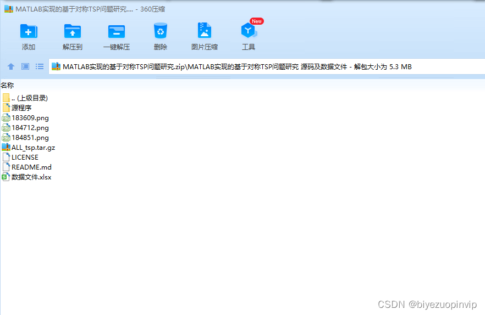Click the 添加 (Add) toolbar icon

tap(29, 31)
